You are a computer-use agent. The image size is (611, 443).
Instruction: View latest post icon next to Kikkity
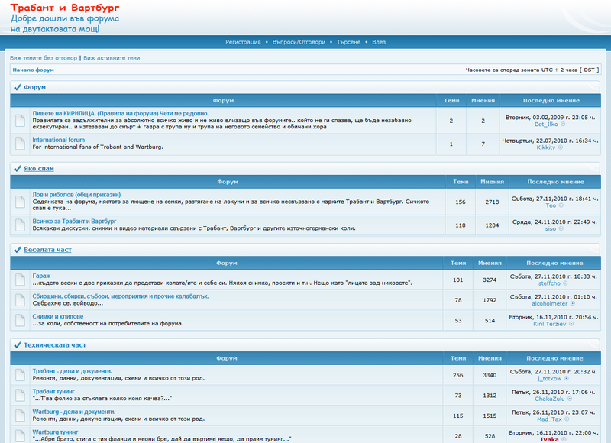[x=561, y=147]
